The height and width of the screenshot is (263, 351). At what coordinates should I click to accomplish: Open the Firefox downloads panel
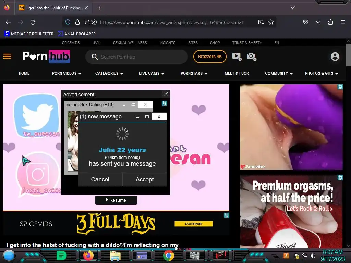[318, 22]
